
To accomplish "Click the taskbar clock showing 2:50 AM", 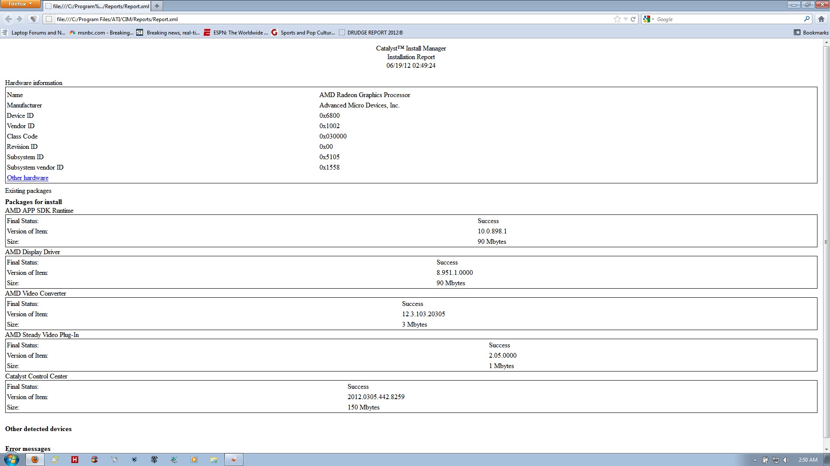I will point(808,460).
